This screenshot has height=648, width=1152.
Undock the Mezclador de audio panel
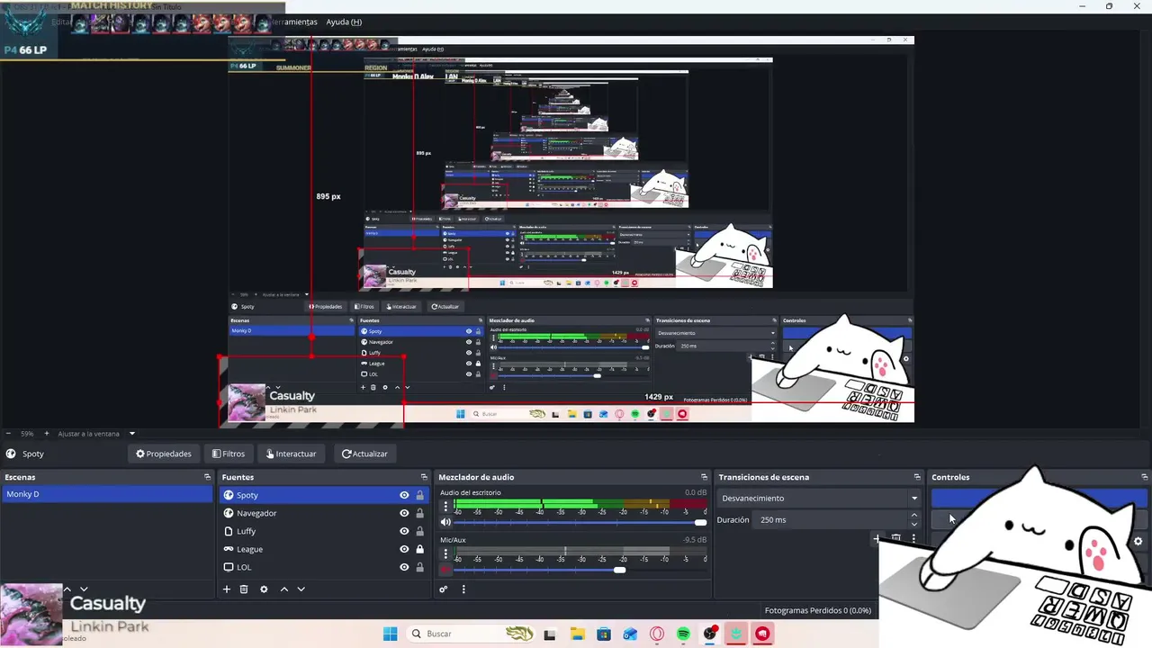click(x=704, y=477)
